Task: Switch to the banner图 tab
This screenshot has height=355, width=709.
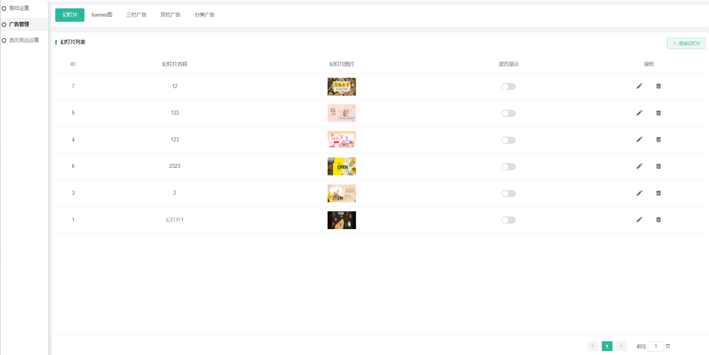Action: pos(102,15)
